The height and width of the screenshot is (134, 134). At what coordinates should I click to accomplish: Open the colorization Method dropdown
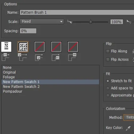pyautogui.click(x=129, y=117)
